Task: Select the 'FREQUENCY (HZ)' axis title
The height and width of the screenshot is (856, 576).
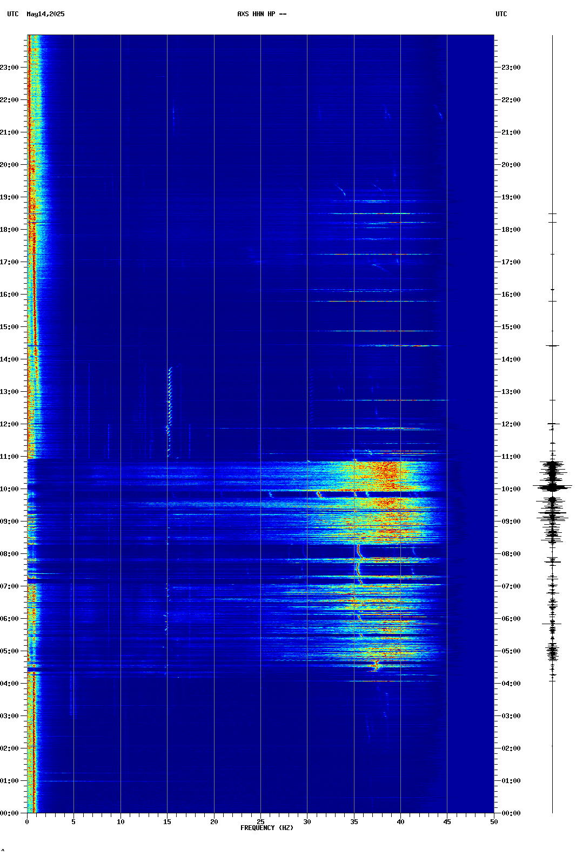Action: click(x=267, y=828)
